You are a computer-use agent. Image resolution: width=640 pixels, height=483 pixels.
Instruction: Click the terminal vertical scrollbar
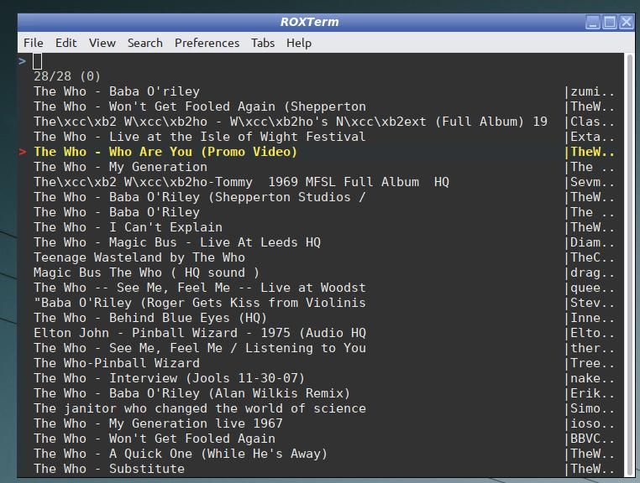[629, 264]
